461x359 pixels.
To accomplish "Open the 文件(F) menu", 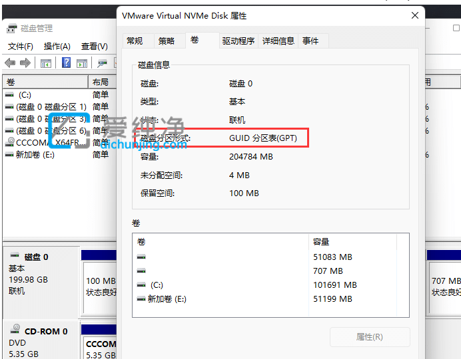I will (x=20, y=47).
